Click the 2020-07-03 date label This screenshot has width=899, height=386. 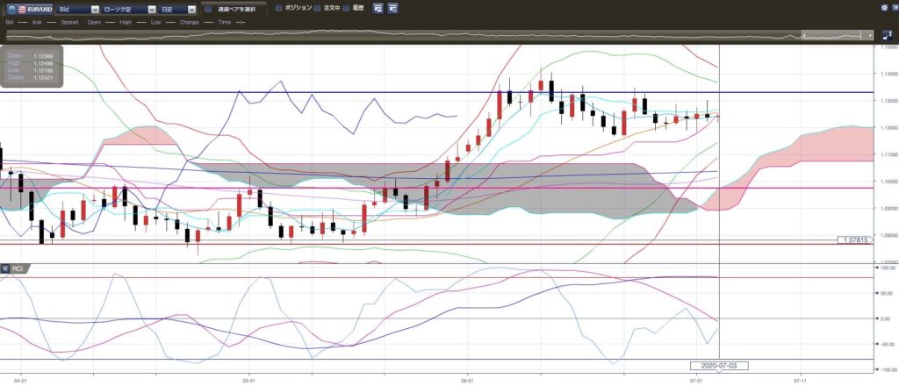719,365
